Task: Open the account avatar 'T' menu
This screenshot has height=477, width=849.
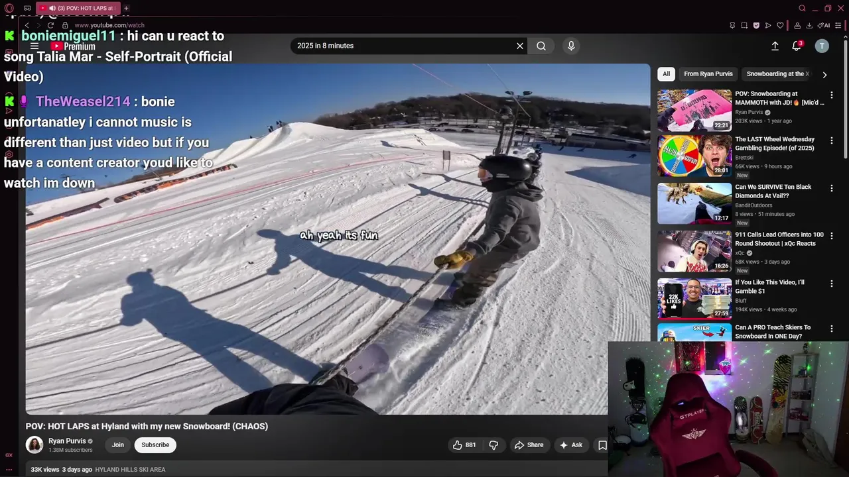Action: (822, 46)
